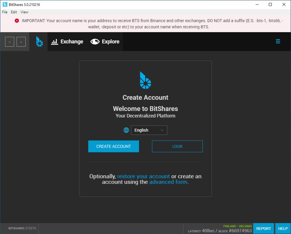Screen dimensions: 291x234
Task: Open the Explore tab
Action: click(x=105, y=41)
